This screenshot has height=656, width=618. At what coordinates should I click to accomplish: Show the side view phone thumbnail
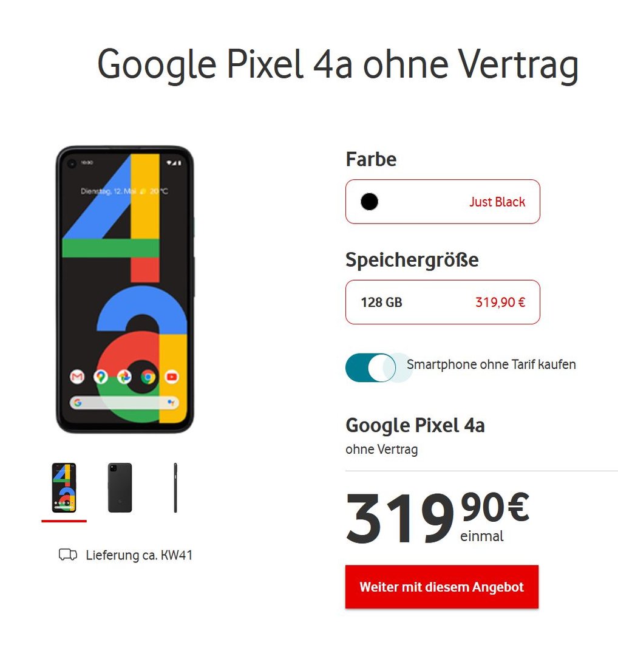coord(175,488)
